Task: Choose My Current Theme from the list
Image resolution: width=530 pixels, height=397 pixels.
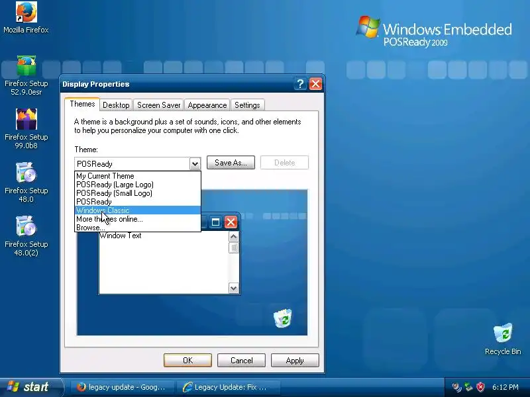Action: (x=138, y=176)
